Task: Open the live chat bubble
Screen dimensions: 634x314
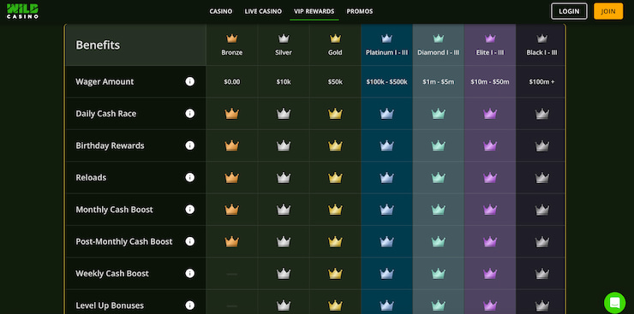Action: (614, 303)
